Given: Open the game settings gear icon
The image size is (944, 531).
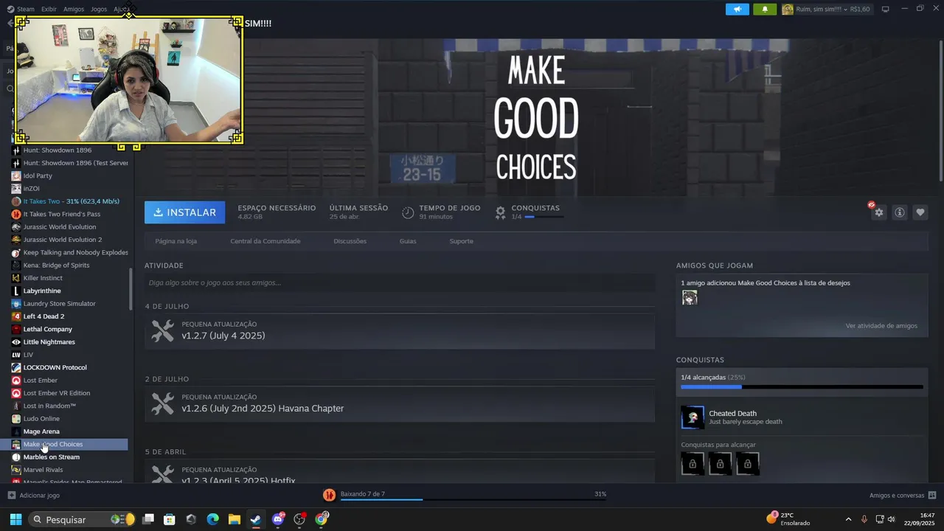Looking at the screenshot, I should (878, 212).
